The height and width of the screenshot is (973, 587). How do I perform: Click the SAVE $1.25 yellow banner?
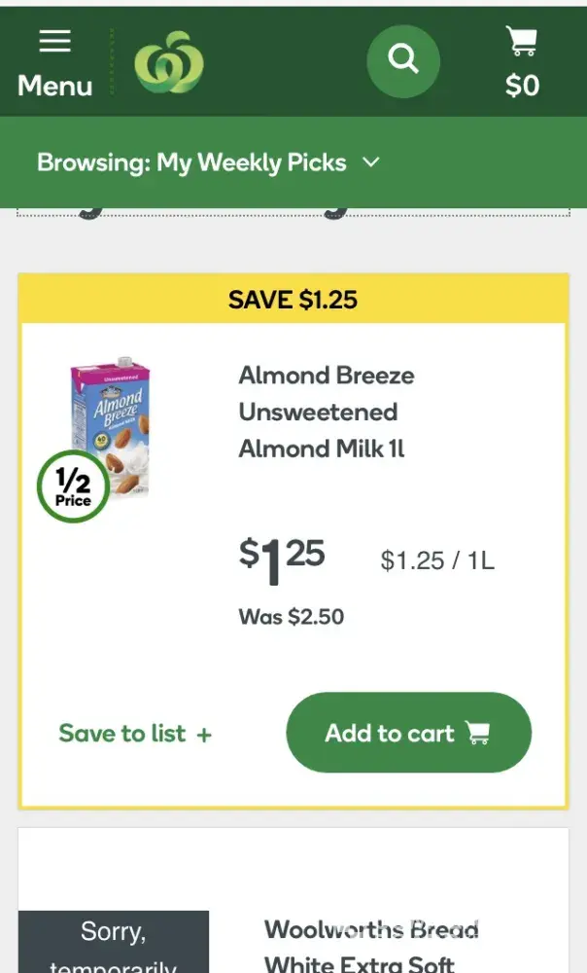point(293,300)
